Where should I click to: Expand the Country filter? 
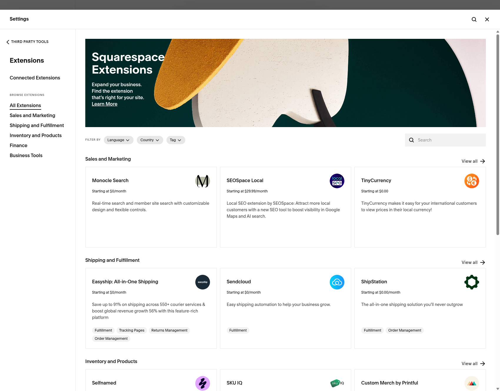[150, 140]
